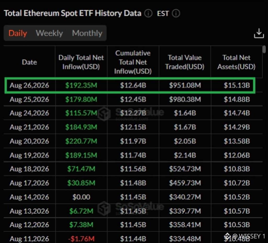
Task: Click the $358.41M value traded cell
Action: pos(185,225)
